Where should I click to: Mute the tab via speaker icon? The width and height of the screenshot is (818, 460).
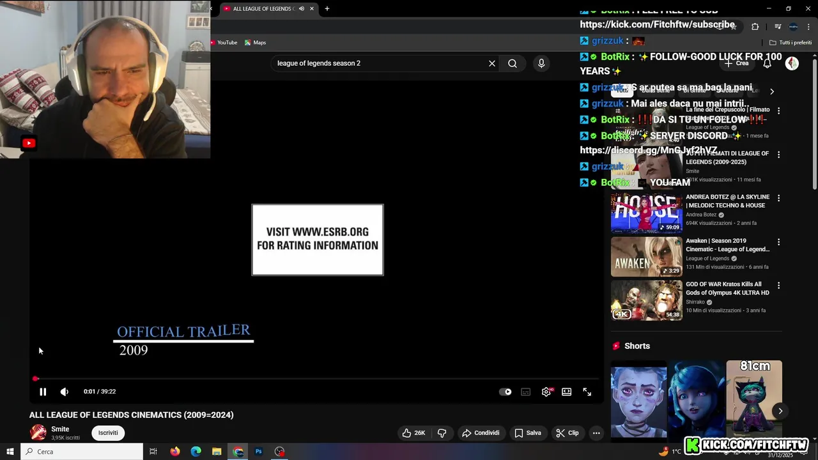tap(301, 8)
